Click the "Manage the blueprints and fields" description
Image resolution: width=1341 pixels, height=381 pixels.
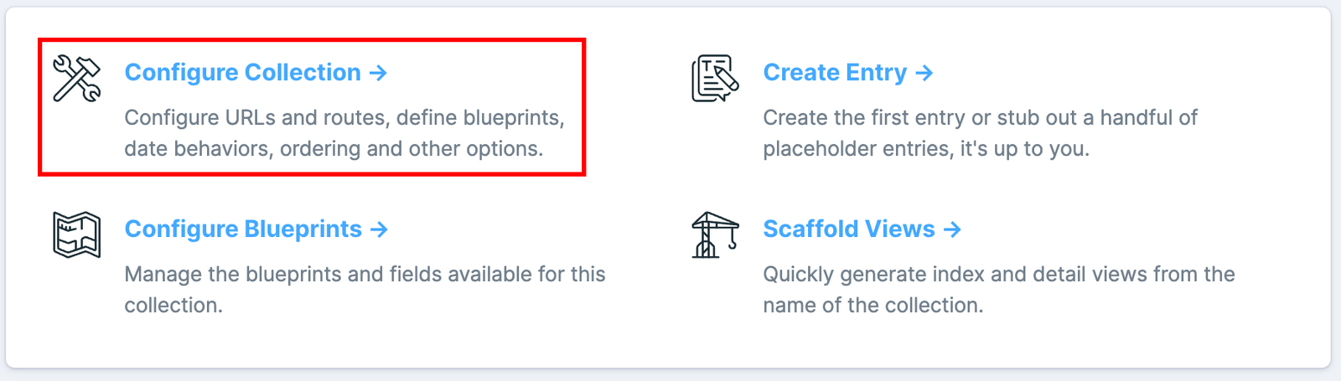coord(365,275)
